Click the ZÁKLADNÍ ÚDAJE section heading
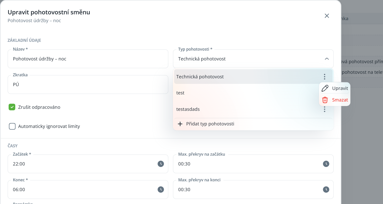Viewport: 383px width, 204px height. point(24,40)
